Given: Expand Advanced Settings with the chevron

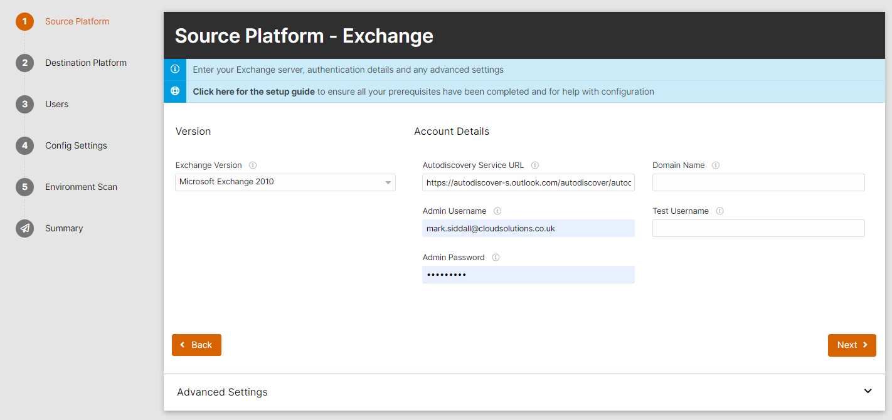Looking at the screenshot, I should point(868,391).
